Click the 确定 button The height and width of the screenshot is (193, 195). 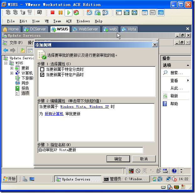(x=118, y=159)
